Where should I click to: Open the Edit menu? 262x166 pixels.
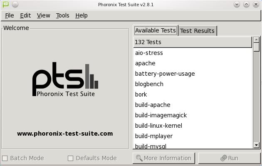coord(25,15)
